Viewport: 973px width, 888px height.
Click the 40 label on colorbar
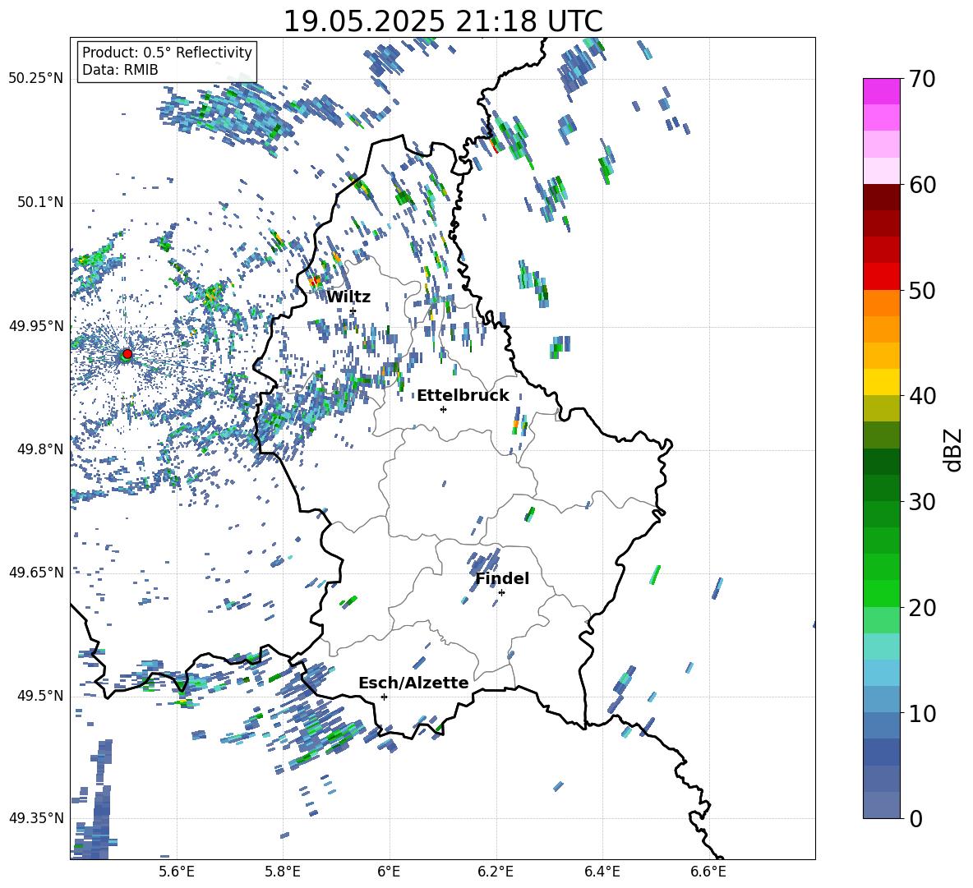pyautogui.click(x=921, y=396)
